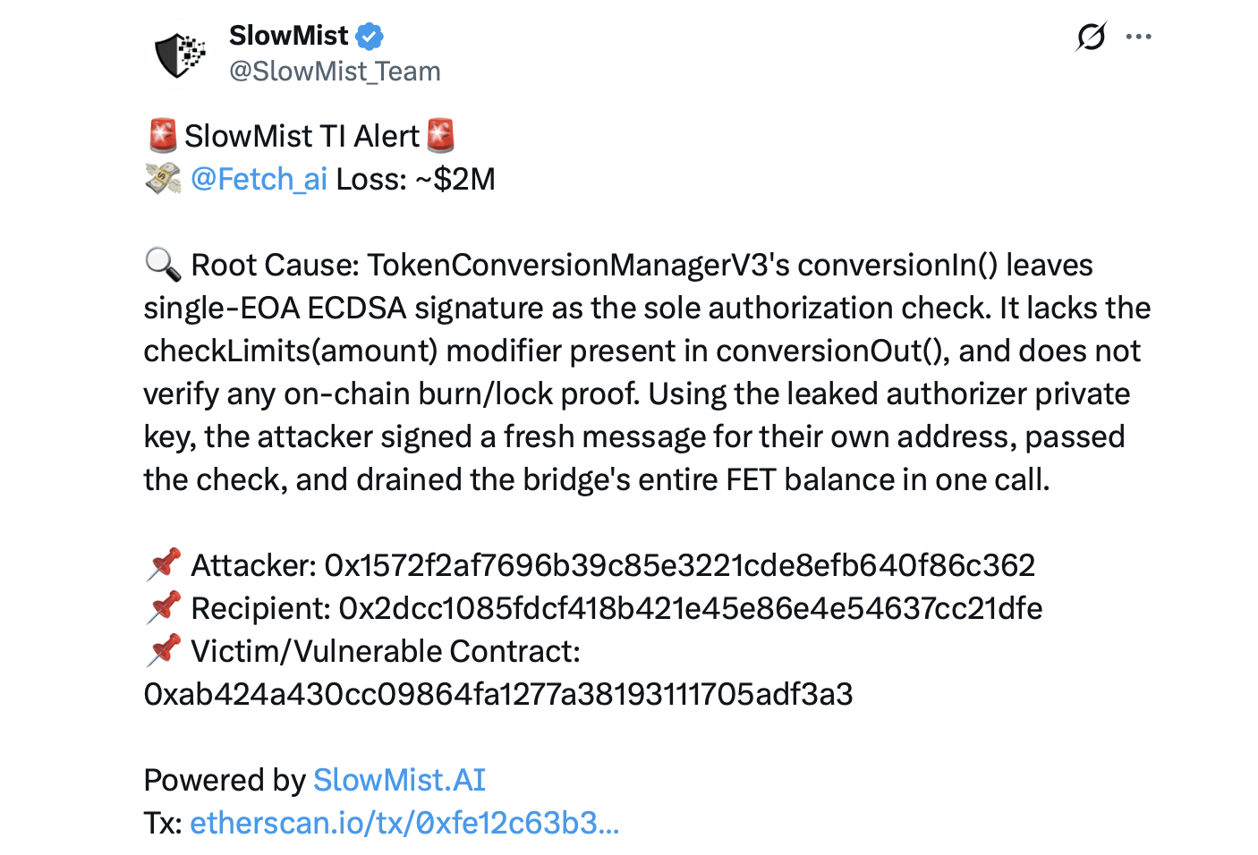
Task: Click the siren emoji before SlowMist TI Alert
Action: [x=162, y=136]
